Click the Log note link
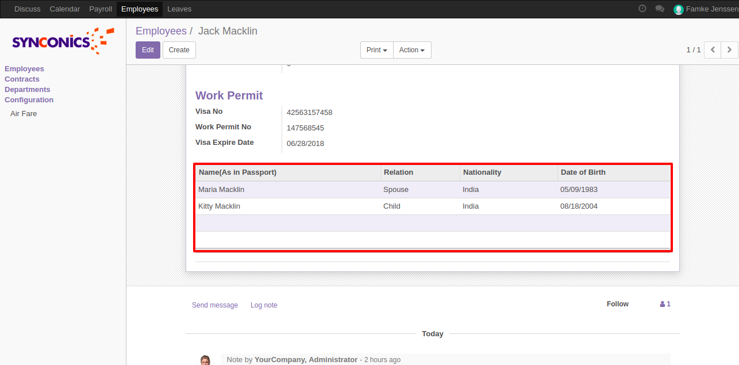Image resolution: width=739 pixels, height=365 pixels. pos(264,305)
